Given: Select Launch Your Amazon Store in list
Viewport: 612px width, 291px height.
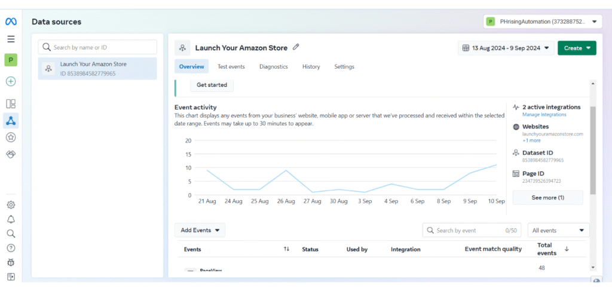Looking at the screenshot, I should (97, 69).
